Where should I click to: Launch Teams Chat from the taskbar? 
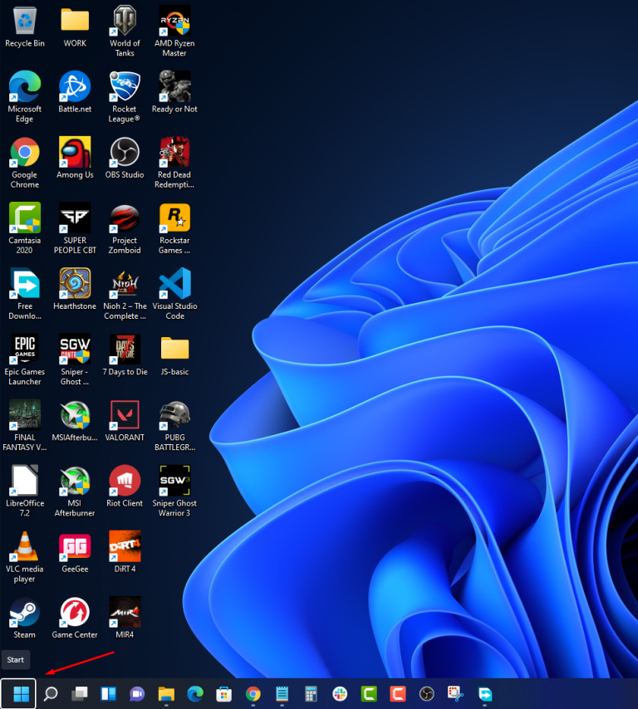(x=137, y=693)
